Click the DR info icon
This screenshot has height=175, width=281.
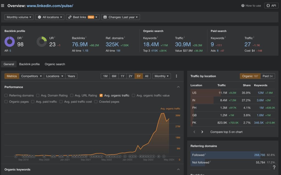click(23, 37)
